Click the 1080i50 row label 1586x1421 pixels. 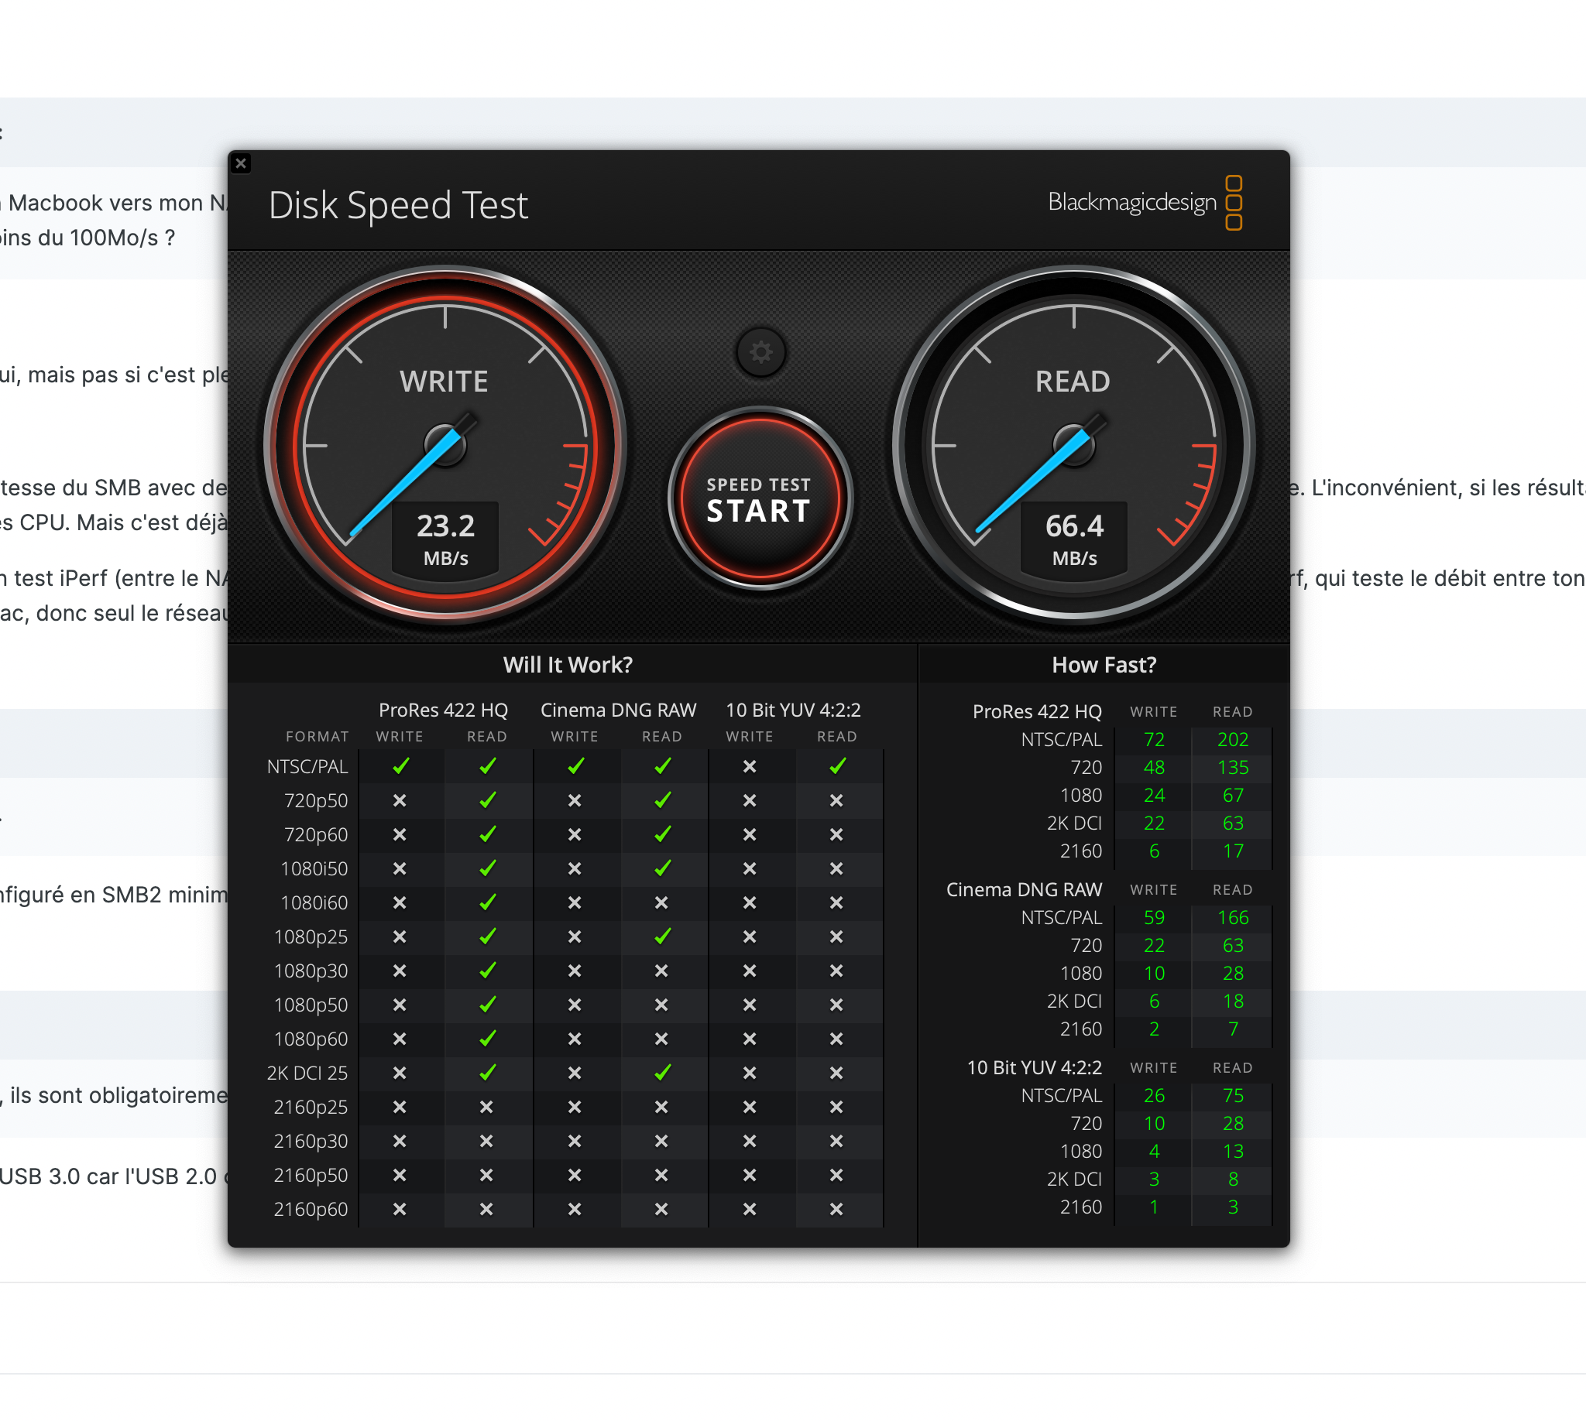pos(314,869)
